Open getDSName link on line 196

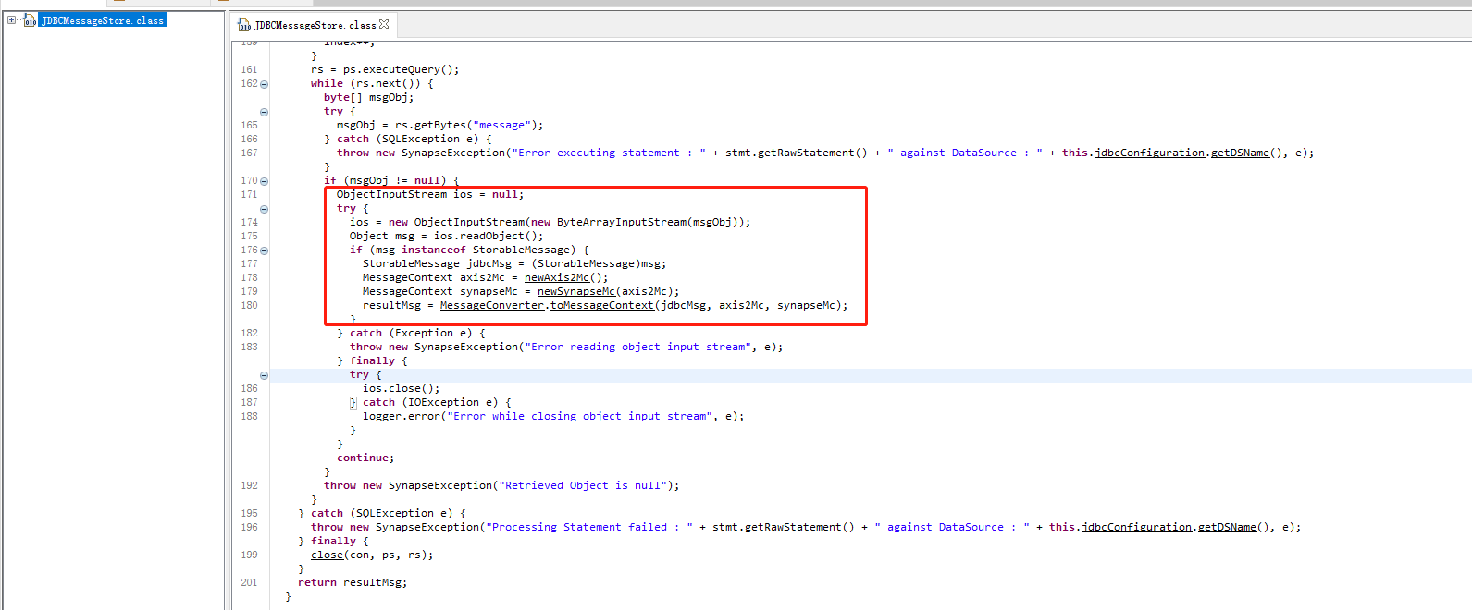pyautogui.click(x=1227, y=527)
